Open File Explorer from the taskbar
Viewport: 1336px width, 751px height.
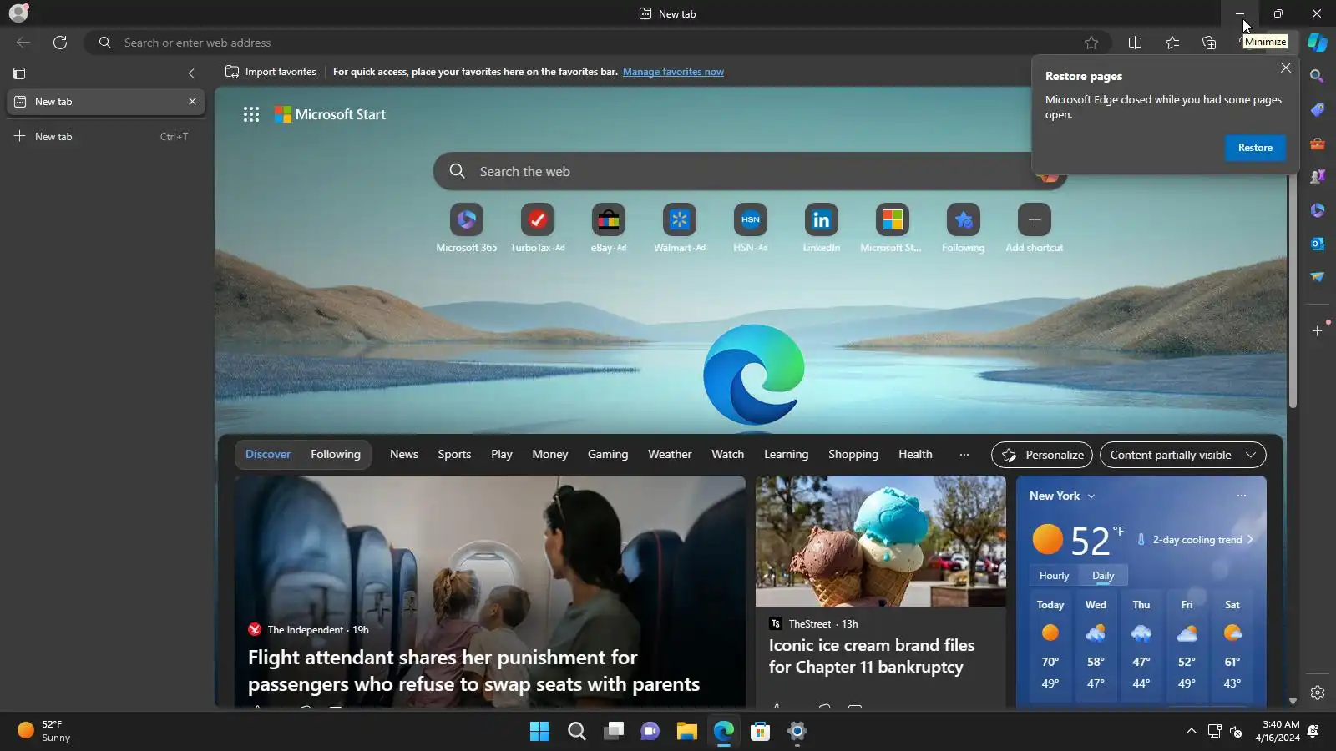[x=687, y=732]
